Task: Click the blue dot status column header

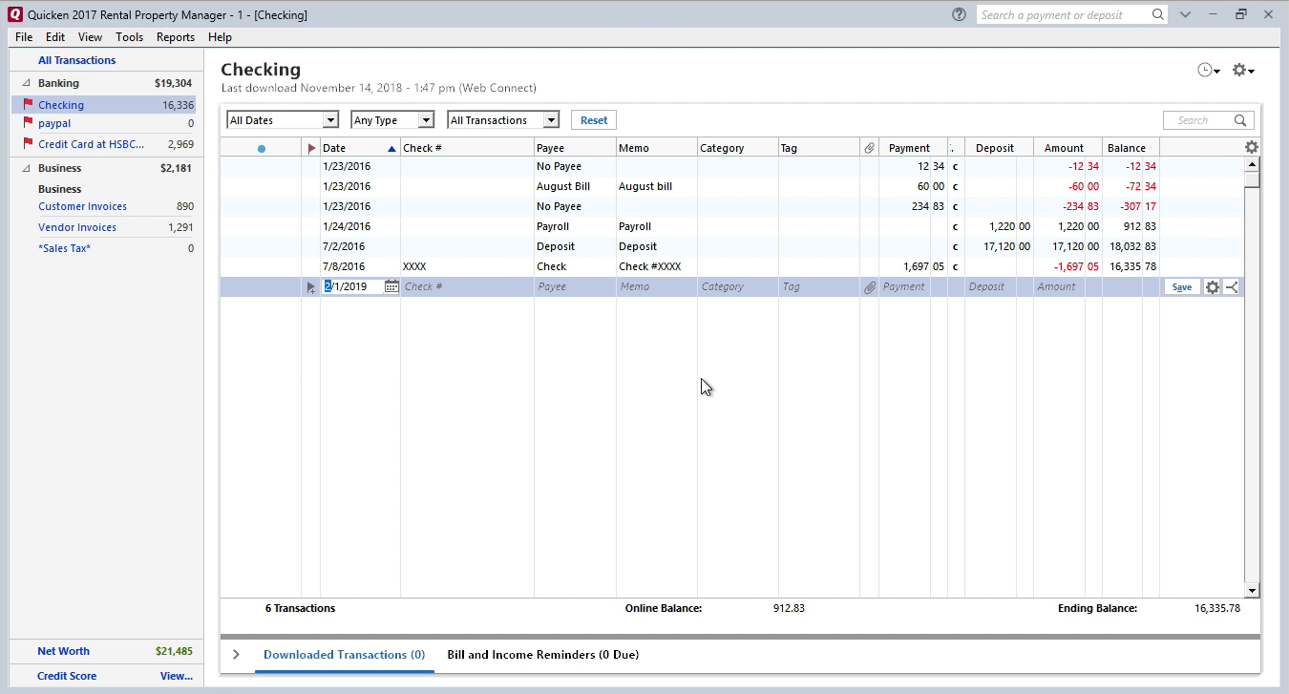Action: point(262,148)
